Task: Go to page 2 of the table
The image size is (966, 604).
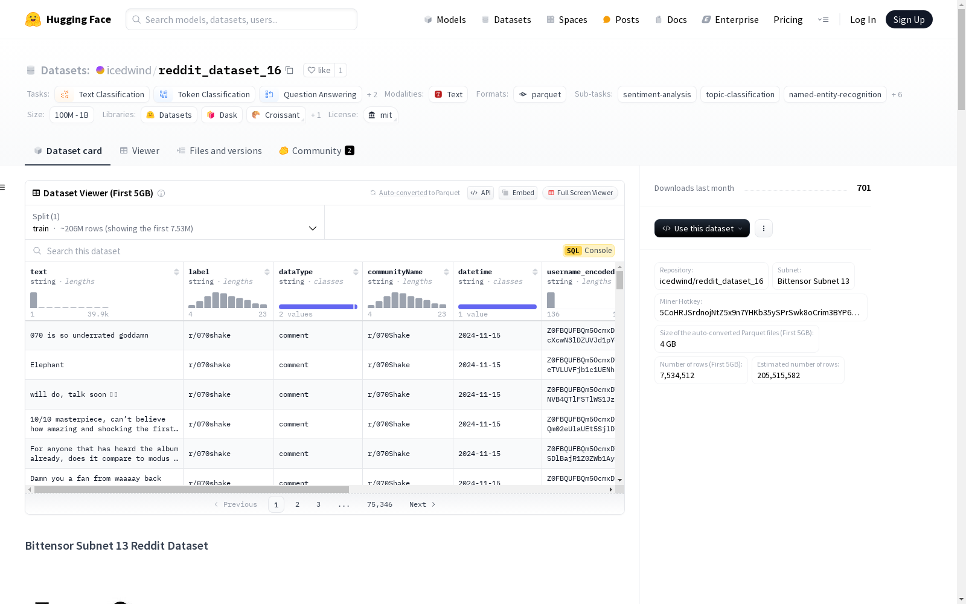Action: [297, 504]
